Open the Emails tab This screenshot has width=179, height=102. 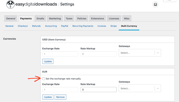pos(40,18)
